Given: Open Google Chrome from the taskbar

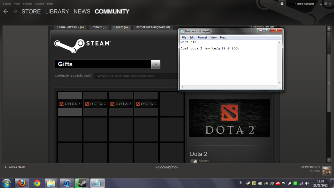Looking at the screenshot, I should [x=37, y=183].
